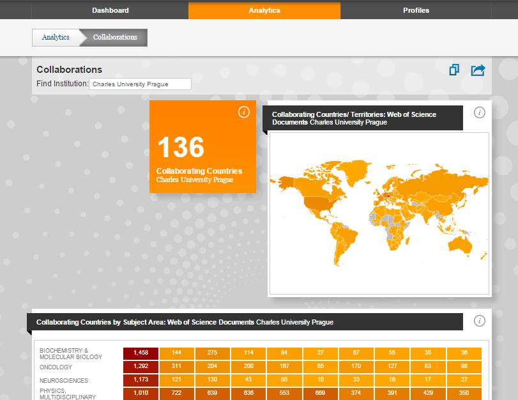Open the Profiles tab

click(x=416, y=10)
